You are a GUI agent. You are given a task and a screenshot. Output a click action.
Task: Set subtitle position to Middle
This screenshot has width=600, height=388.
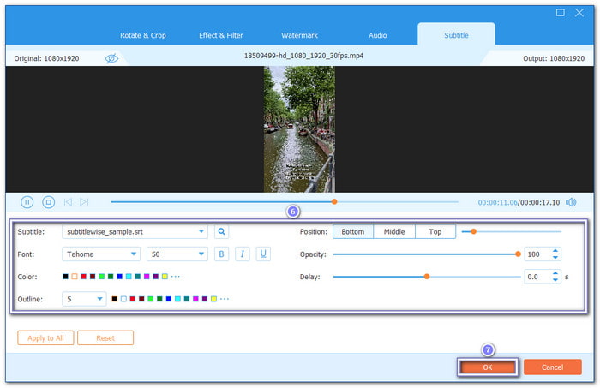pos(394,231)
